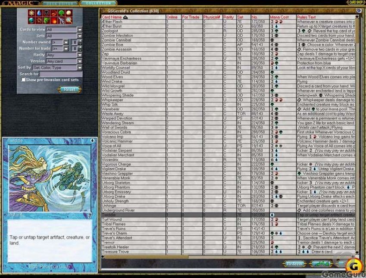Click the sort arrow beside Card Name
Viewport: 366px width, 278px height.
coord(125,17)
